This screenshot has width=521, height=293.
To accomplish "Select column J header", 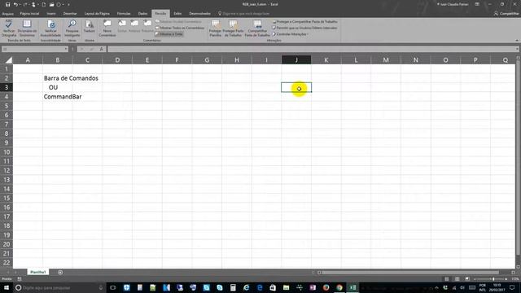I will tap(296, 60).
